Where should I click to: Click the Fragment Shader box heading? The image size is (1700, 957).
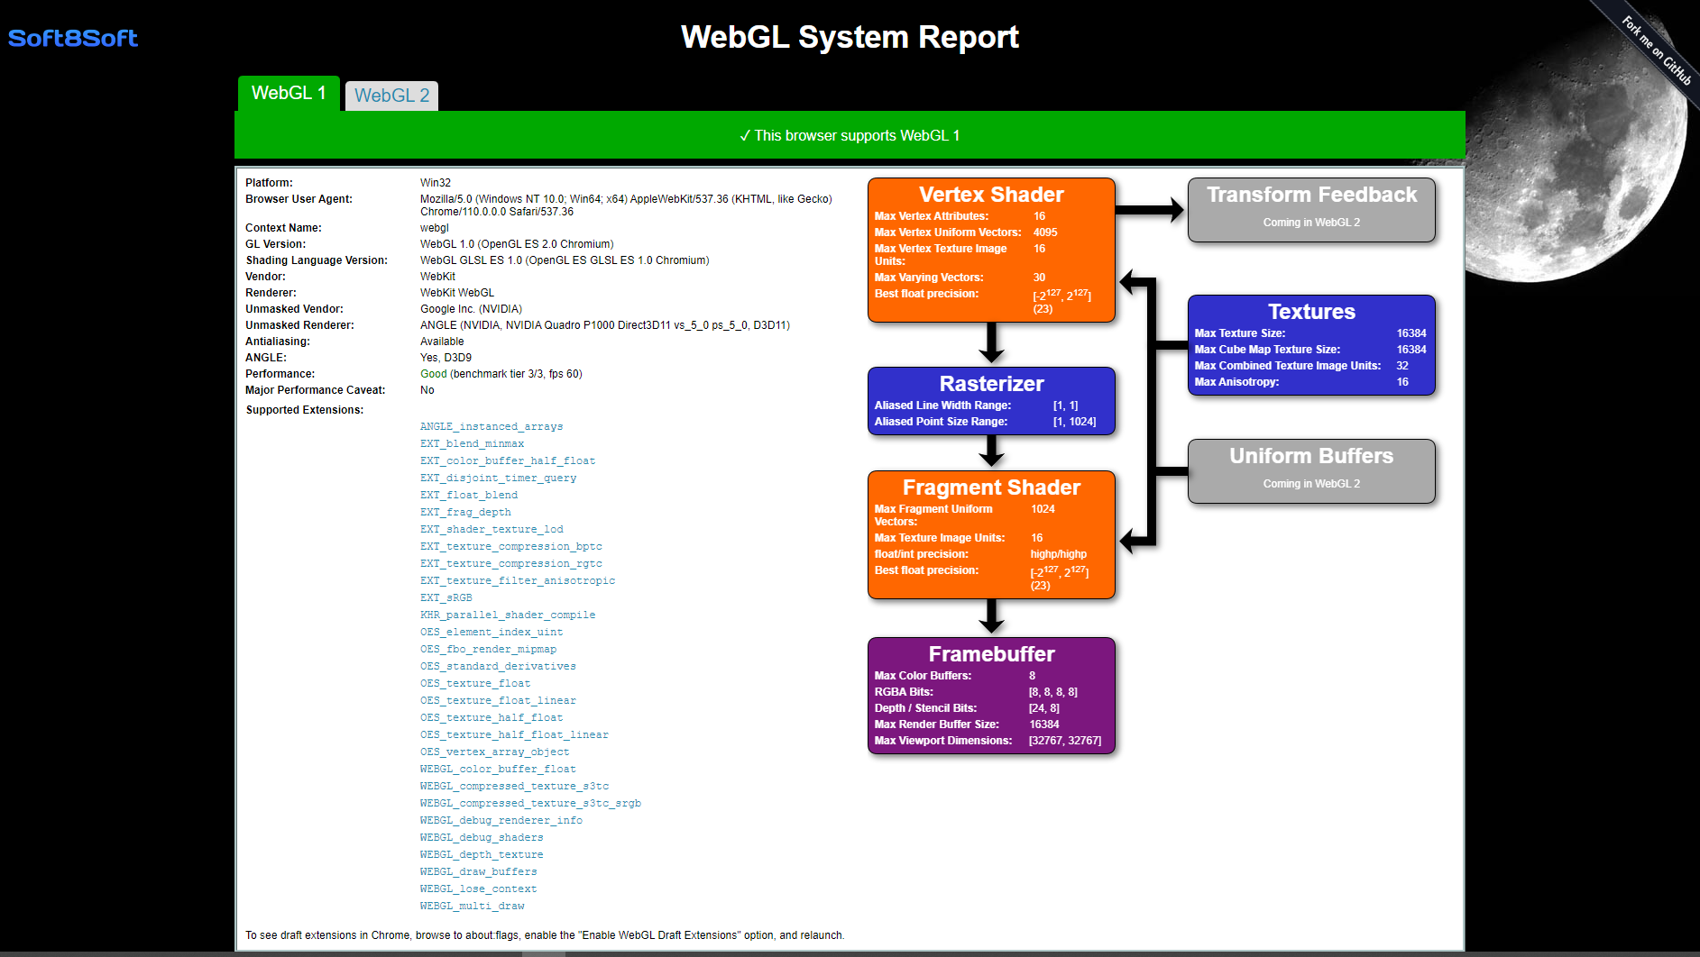click(x=991, y=488)
